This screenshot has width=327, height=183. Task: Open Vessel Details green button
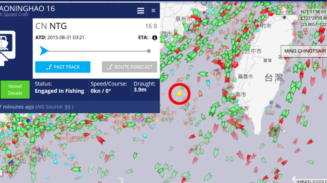click(15, 89)
